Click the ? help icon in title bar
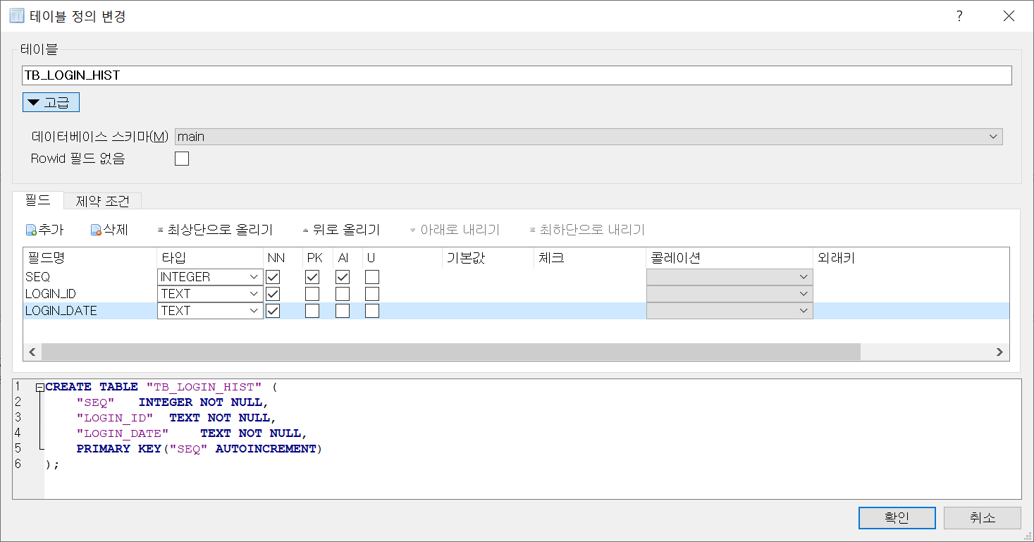Viewport: 1034px width, 542px height. pyautogui.click(x=959, y=16)
